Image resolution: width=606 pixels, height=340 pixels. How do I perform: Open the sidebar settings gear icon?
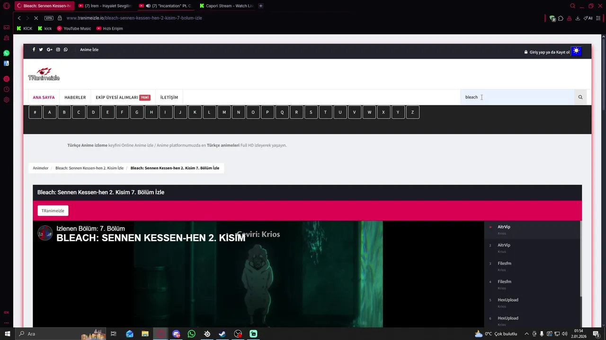tap(7, 100)
